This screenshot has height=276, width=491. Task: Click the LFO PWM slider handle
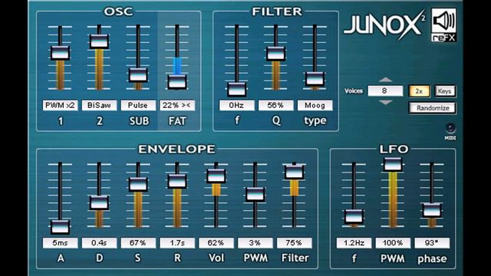393,165
